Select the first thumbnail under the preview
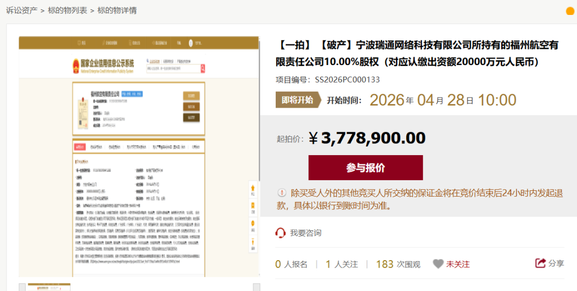Viewport: 577px width, 291px height. tap(48, 287)
